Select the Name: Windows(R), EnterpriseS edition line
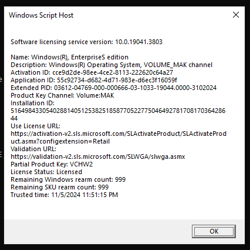This screenshot has width=250, height=250. [x=69, y=57]
